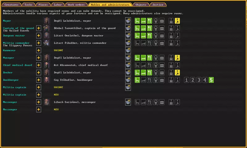This screenshot has width=247, height=148.
Task: Assign the vacant Militia captain via plus button
Action: pyautogui.click(x=39, y=87)
